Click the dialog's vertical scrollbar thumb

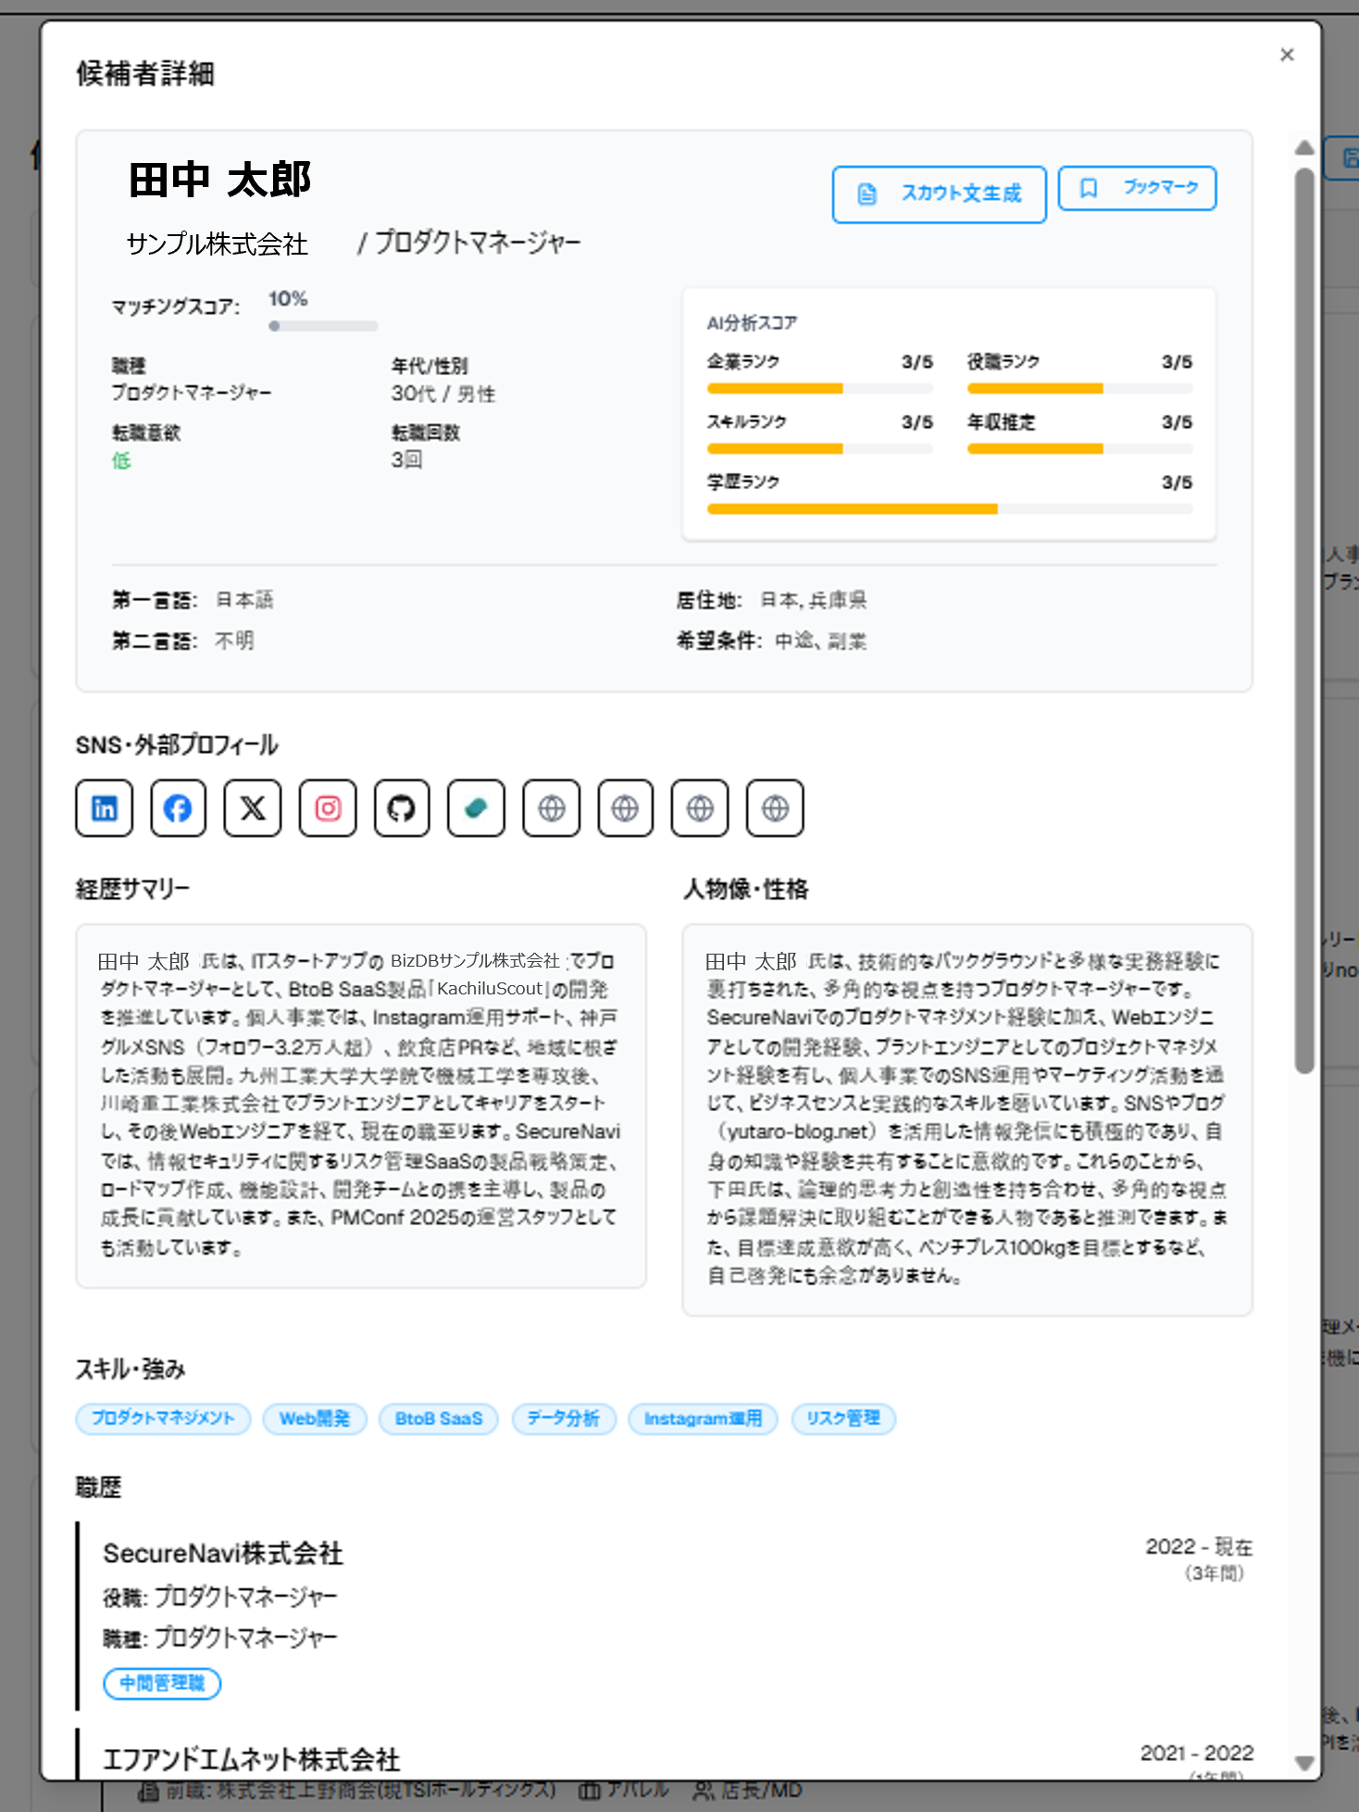tap(1304, 620)
